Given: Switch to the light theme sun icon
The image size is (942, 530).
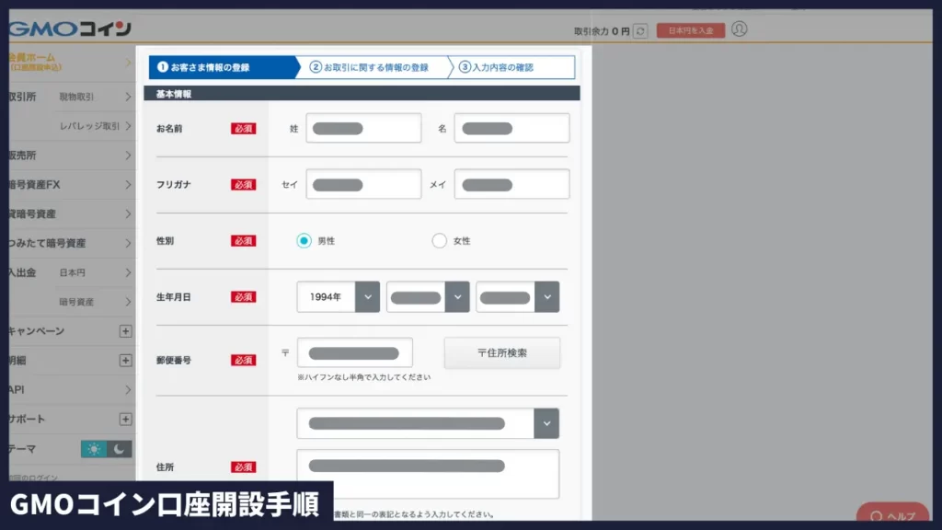Looking at the screenshot, I should (x=94, y=449).
